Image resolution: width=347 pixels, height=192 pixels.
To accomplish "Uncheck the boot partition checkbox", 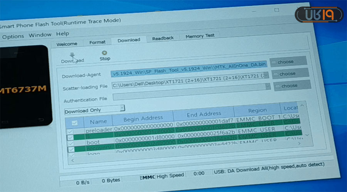I will 70,143.
